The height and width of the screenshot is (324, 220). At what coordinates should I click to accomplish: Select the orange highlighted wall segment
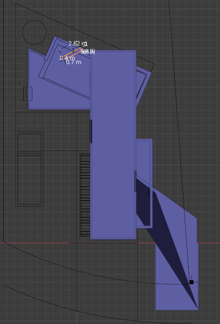(72, 53)
